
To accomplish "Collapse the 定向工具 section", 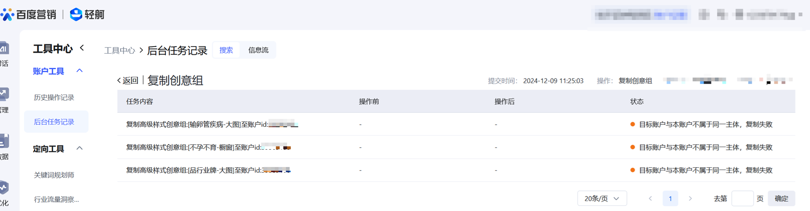I will [x=80, y=148].
